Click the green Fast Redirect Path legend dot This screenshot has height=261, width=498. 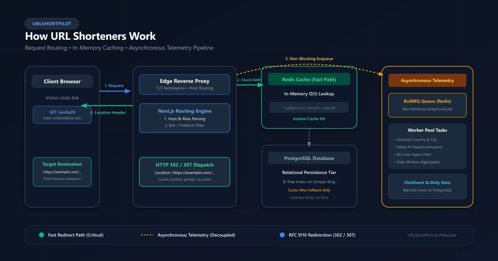[41, 235]
